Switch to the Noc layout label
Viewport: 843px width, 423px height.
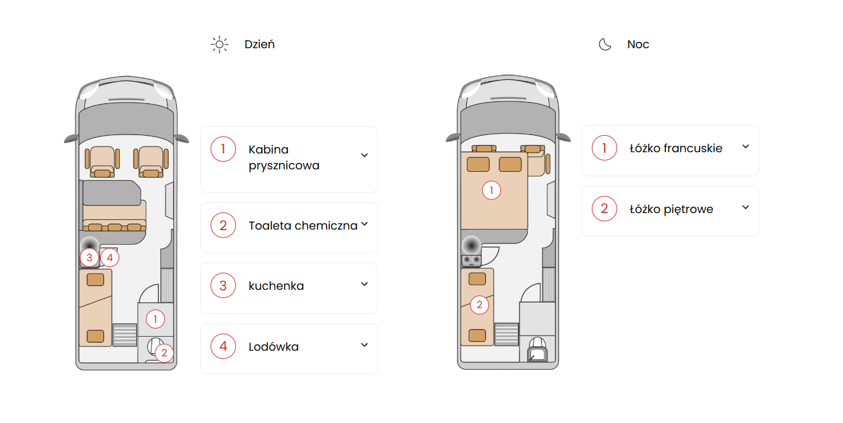(638, 44)
